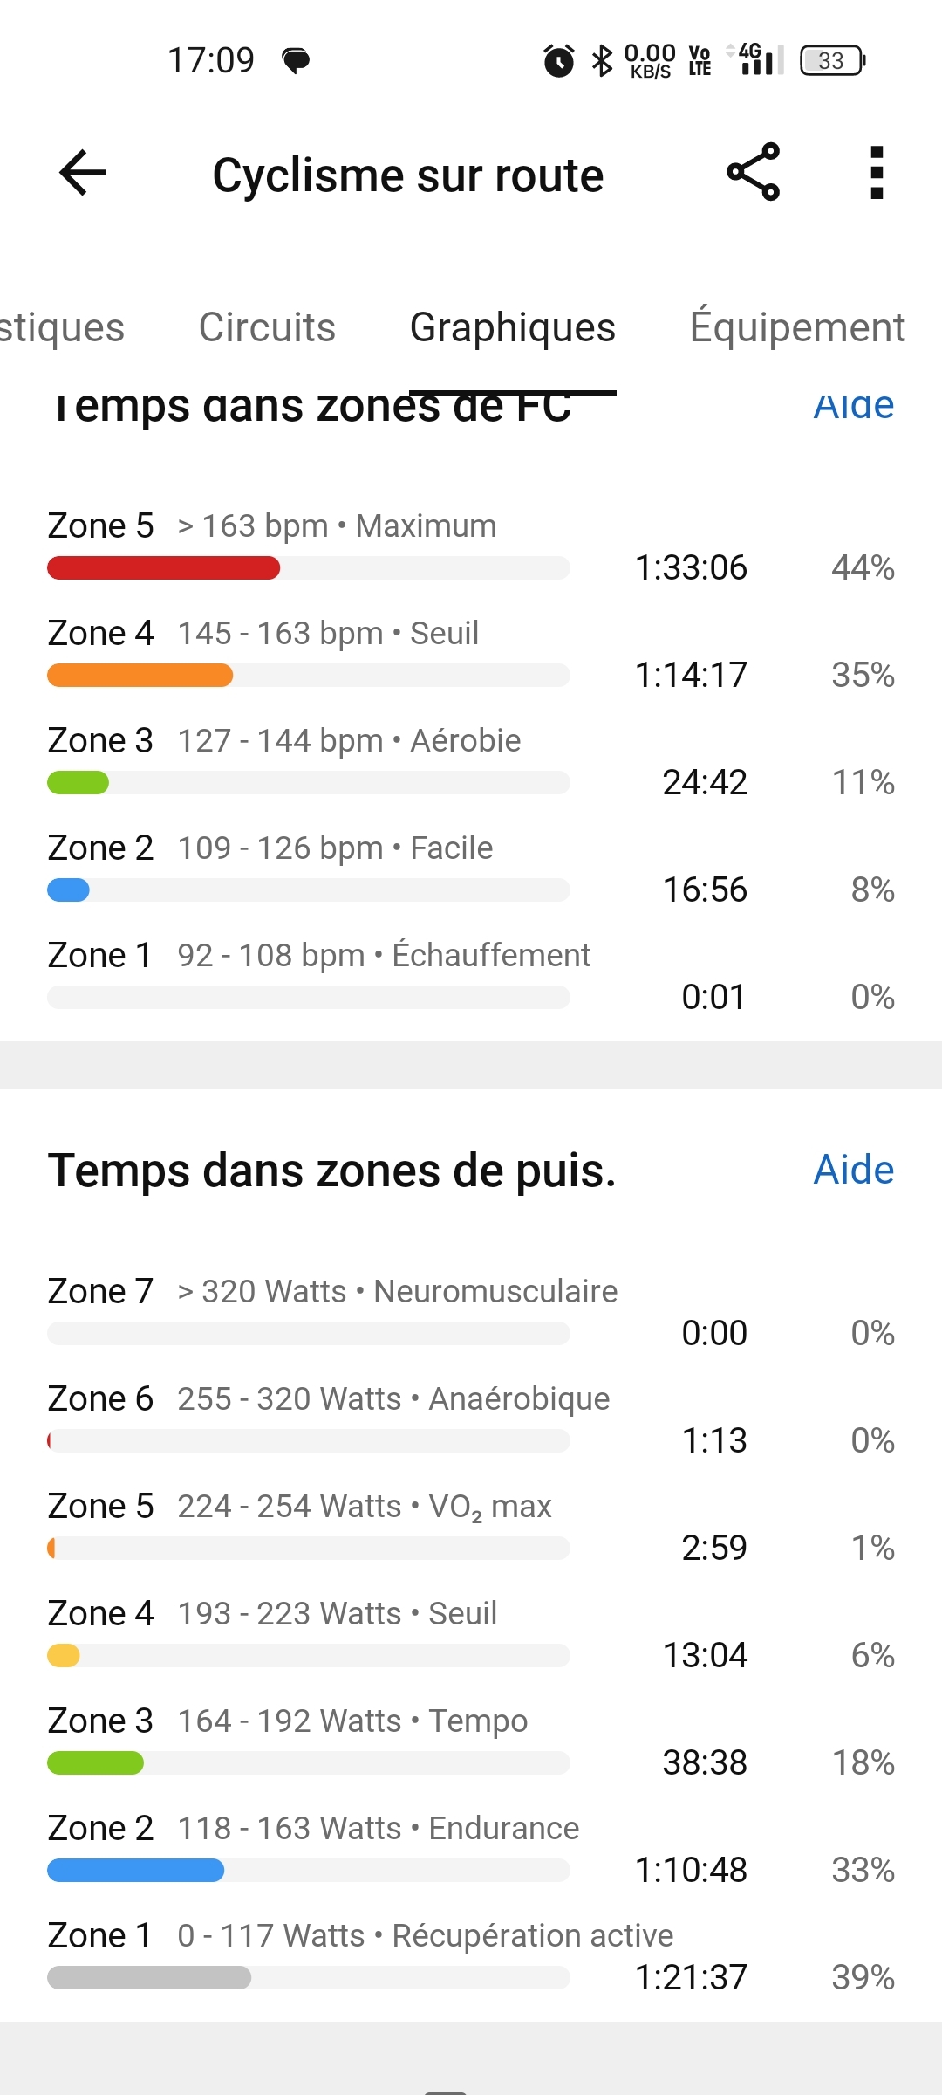
Task: Open the three-dot overflow menu
Action: [x=877, y=173]
